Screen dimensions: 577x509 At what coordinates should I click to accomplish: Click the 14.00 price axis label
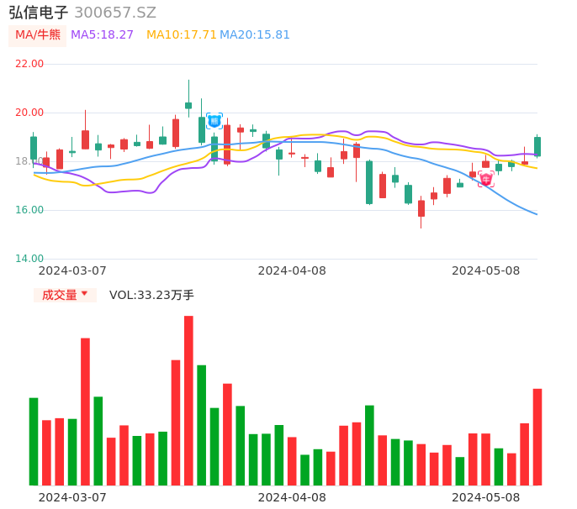click(x=29, y=259)
